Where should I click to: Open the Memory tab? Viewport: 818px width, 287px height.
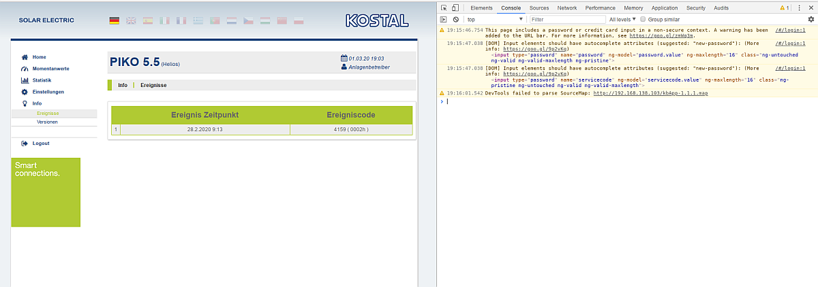click(633, 7)
